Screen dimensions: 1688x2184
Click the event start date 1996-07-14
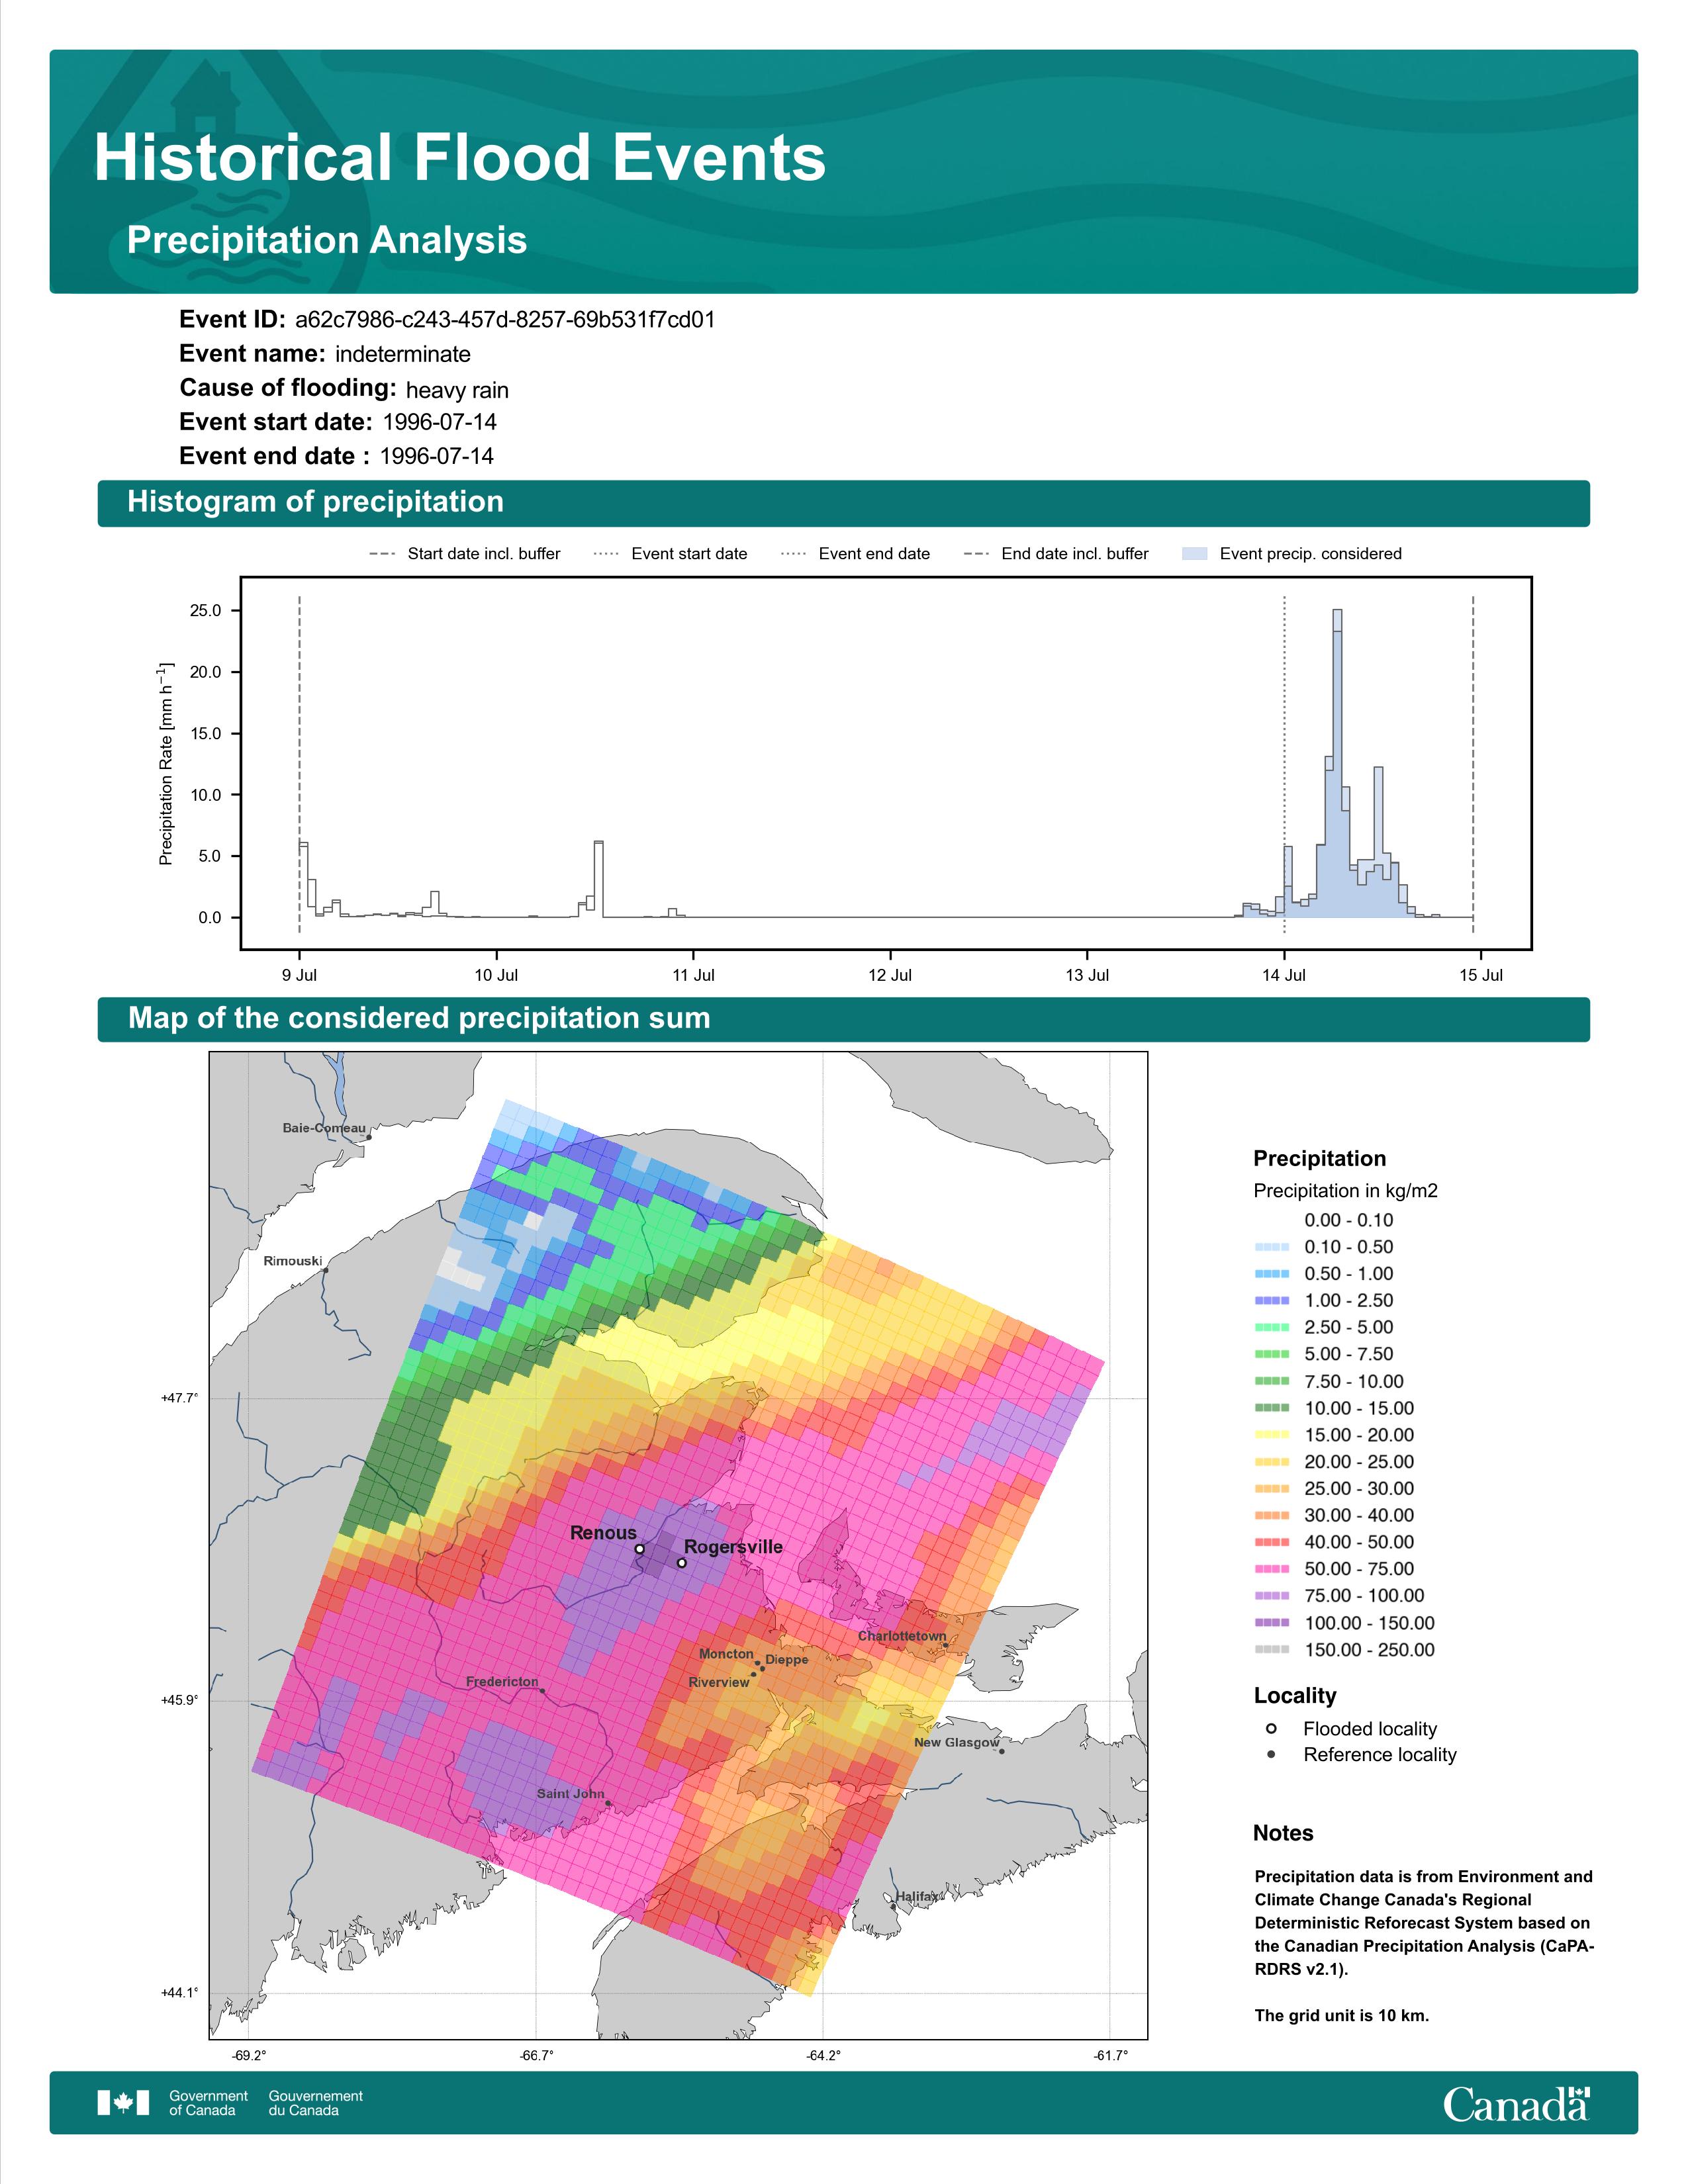coord(439,422)
